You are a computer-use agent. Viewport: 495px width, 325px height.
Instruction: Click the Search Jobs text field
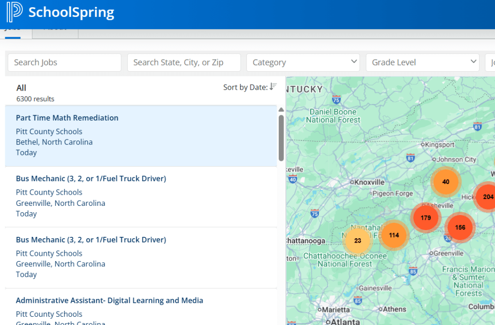pyautogui.click(x=64, y=62)
